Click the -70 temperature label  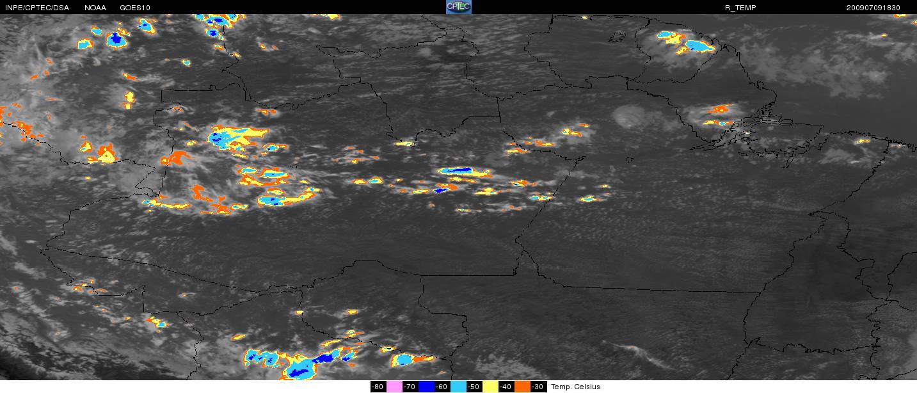(x=410, y=387)
